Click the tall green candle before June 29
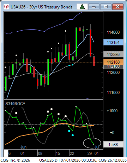The image size is (127, 163). click(76, 42)
